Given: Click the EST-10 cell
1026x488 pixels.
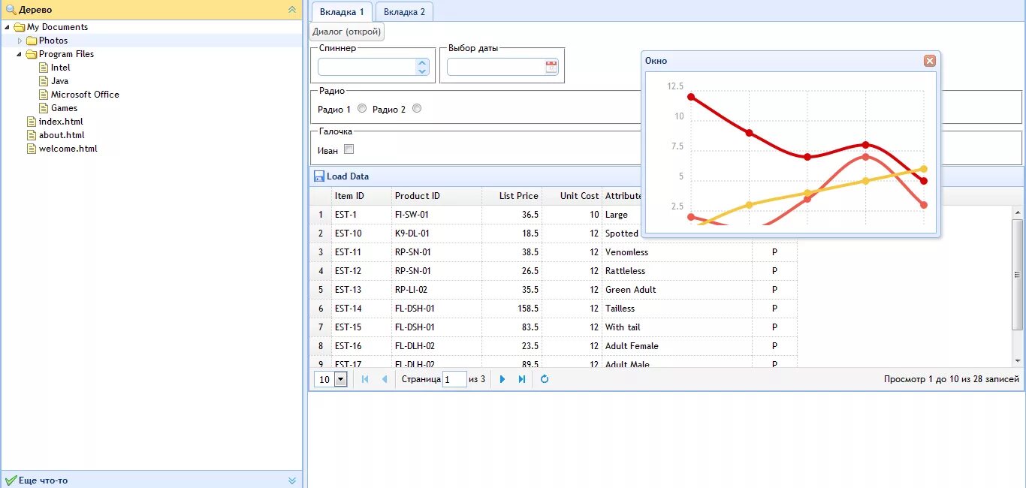Looking at the screenshot, I should point(361,233).
